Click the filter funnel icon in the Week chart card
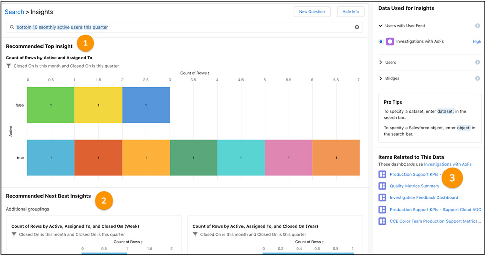The image size is (486, 255). [14, 234]
